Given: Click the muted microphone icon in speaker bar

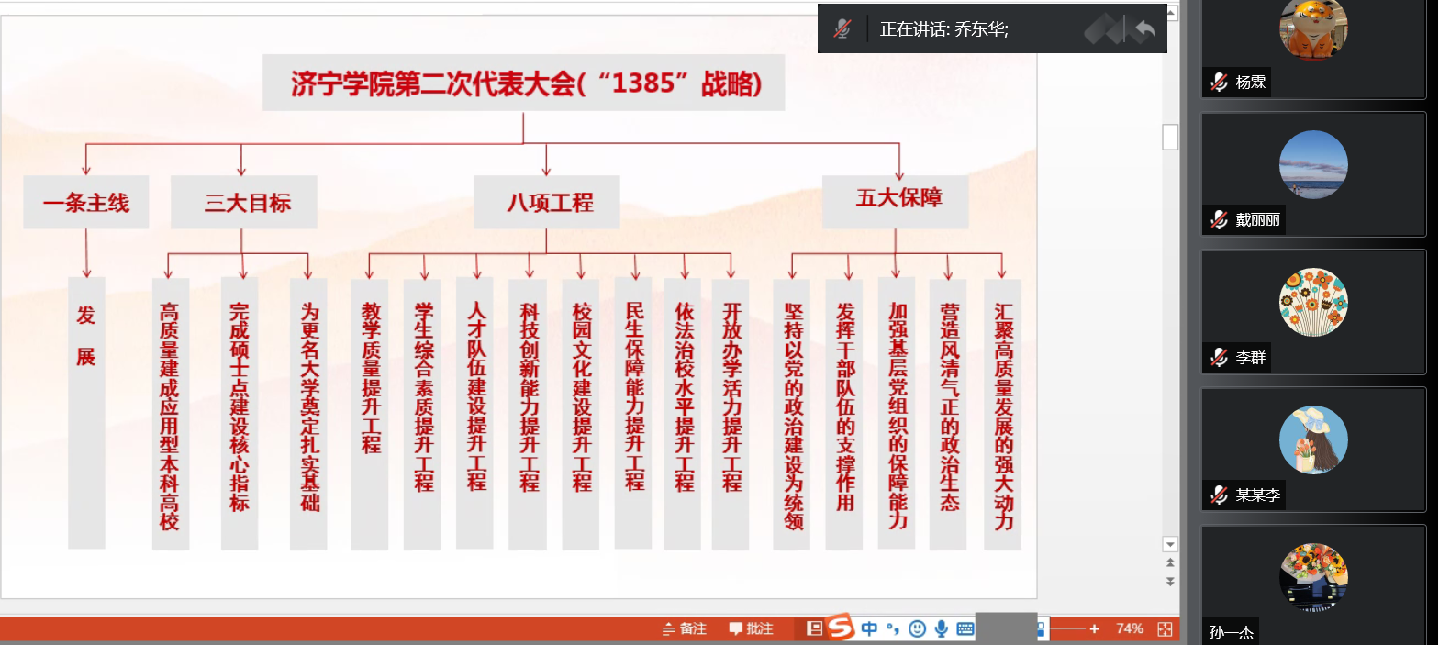Looking at the screenshot, I should (842, 28).
